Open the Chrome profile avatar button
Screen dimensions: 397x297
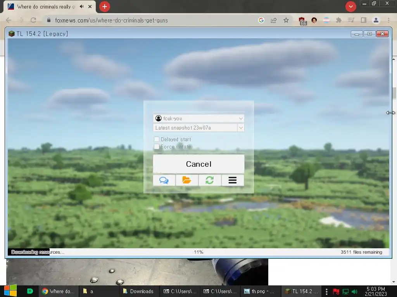tap(376, 20)
